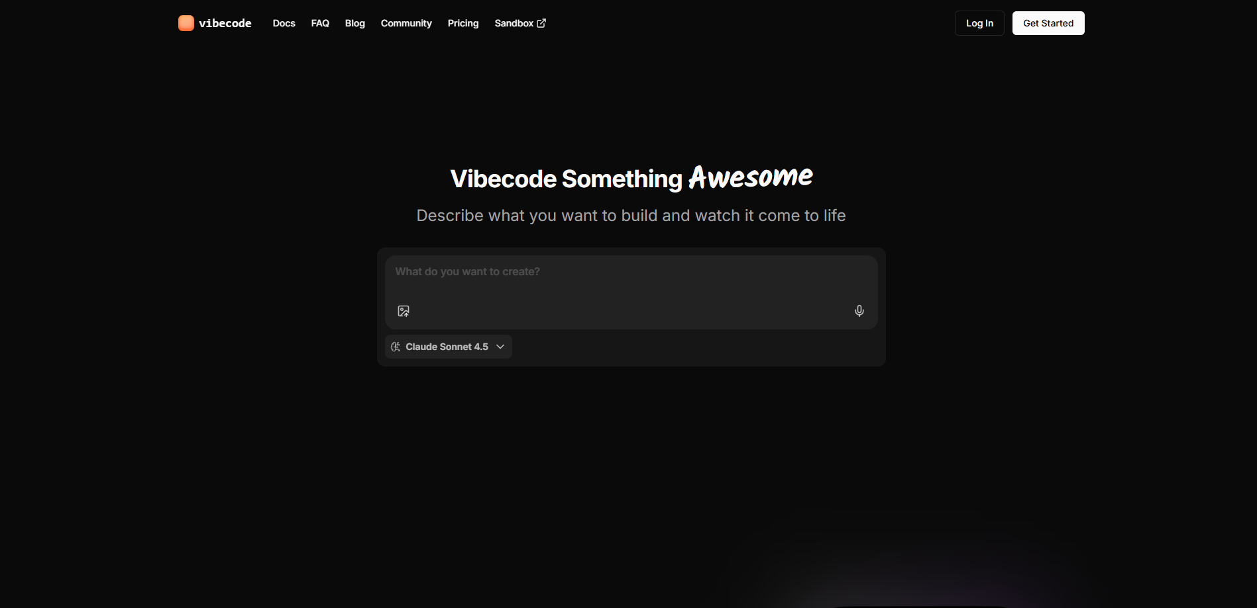Screen dimensions: 1257x608
Task: Activate the microphone voice input icon
Action: [x=859, y=311]
